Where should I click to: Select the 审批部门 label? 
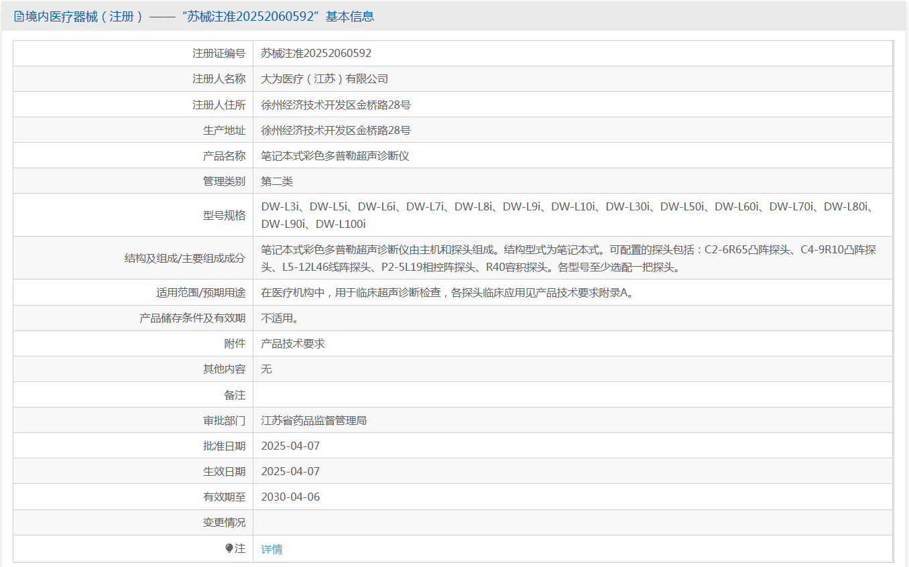point(224,420)
